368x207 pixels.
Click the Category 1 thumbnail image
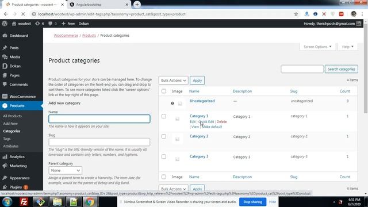pos(177,119)
